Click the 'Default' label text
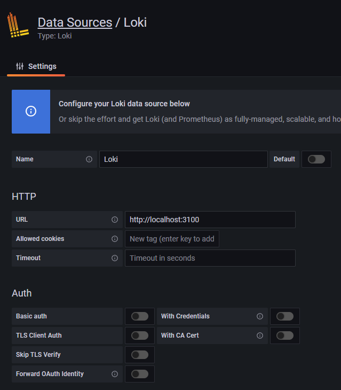Screen dimensions: 341x390 pos(284,159)
